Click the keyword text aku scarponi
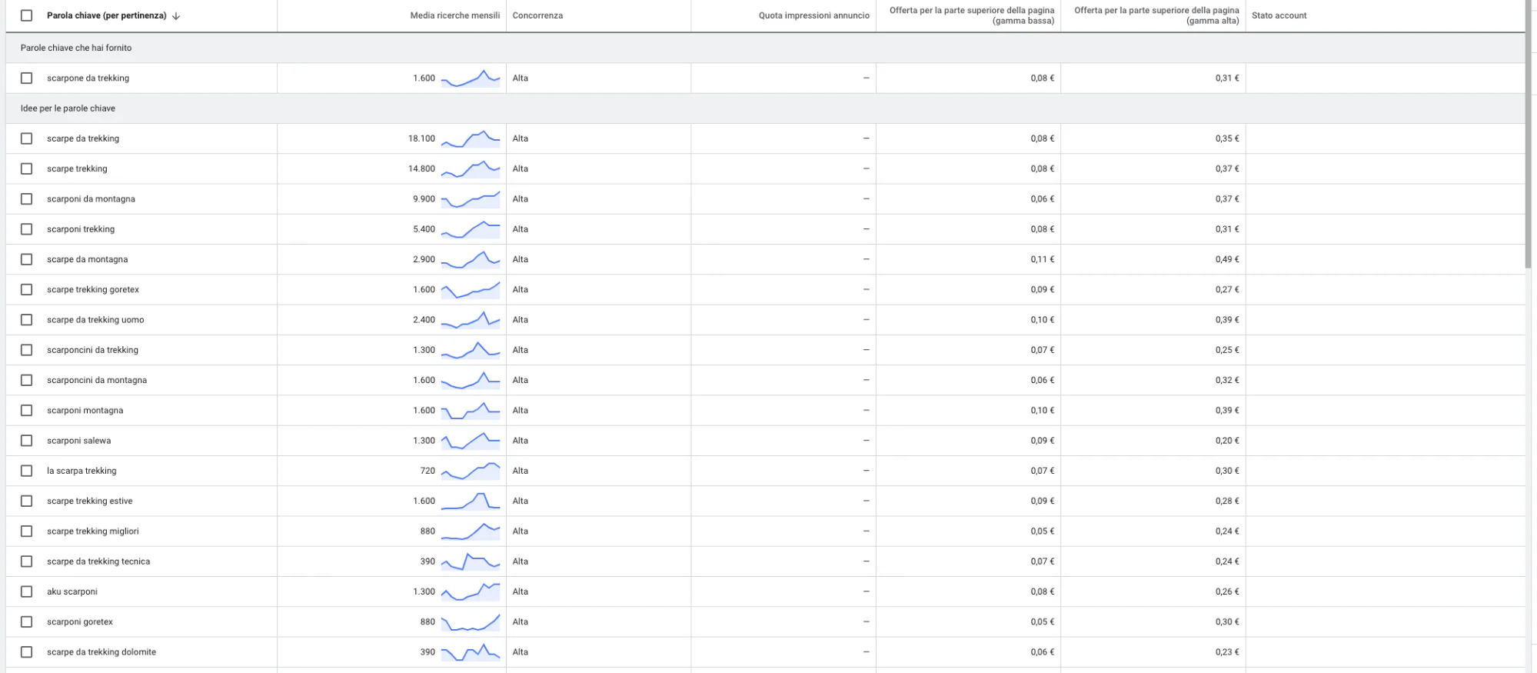This screenshot has width=1537, height=673. coord(72,591)
